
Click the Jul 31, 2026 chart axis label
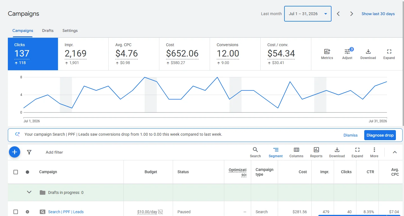click(378, 121)
